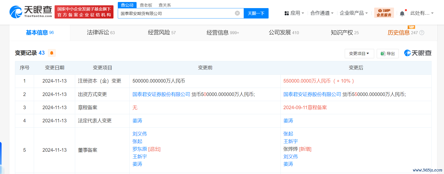Switch to the 查老板 search tab
Image resolution: width=444 pixels, height=174 pixels.
click(x=146, y=5)
